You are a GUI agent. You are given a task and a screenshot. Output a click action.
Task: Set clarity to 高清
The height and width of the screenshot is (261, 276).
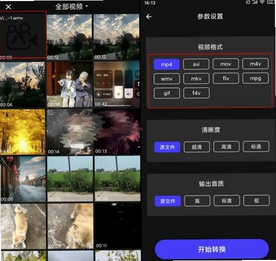(x=227, y=147)
